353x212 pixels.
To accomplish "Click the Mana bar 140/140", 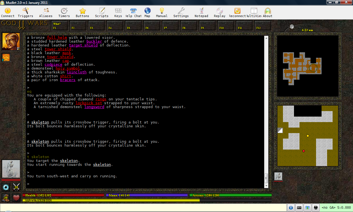I will pyautogui.click(x=147, y=195).
